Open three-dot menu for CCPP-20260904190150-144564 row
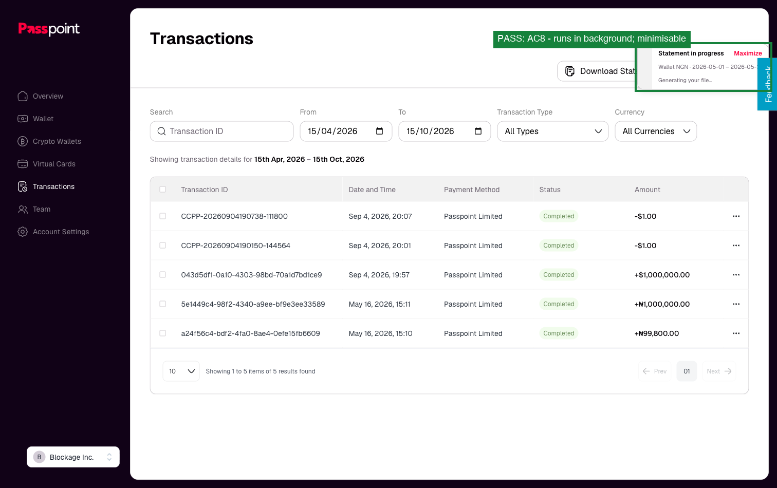The image size is (777, 488). [736, 246]
